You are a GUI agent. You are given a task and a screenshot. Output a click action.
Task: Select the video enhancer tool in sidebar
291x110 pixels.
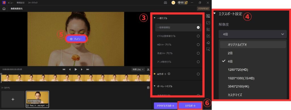point(208,16)
